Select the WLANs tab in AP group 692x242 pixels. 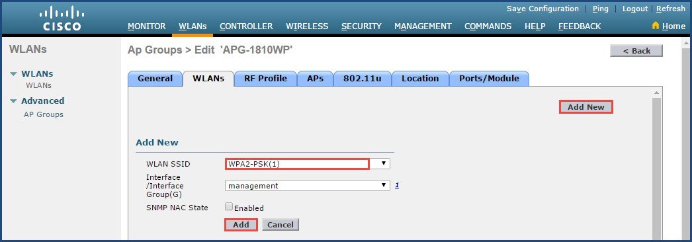pos(208,79)
